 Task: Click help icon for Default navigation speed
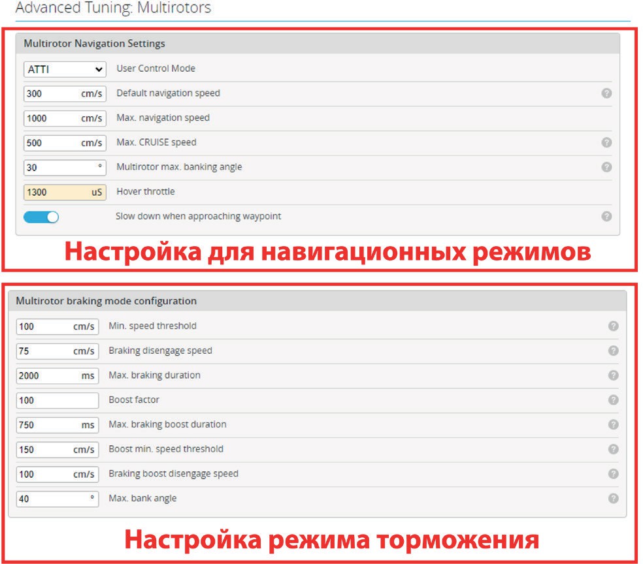click(x=606, y=93)
